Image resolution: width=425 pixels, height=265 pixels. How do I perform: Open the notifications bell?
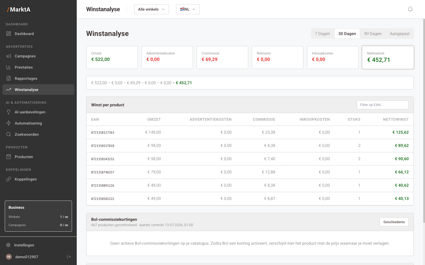pyautogui.click(x=410, y=9)
